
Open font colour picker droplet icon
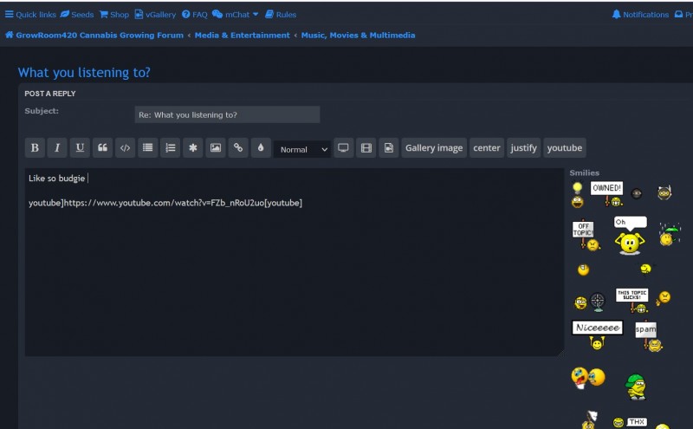click(x=261, y=148)
